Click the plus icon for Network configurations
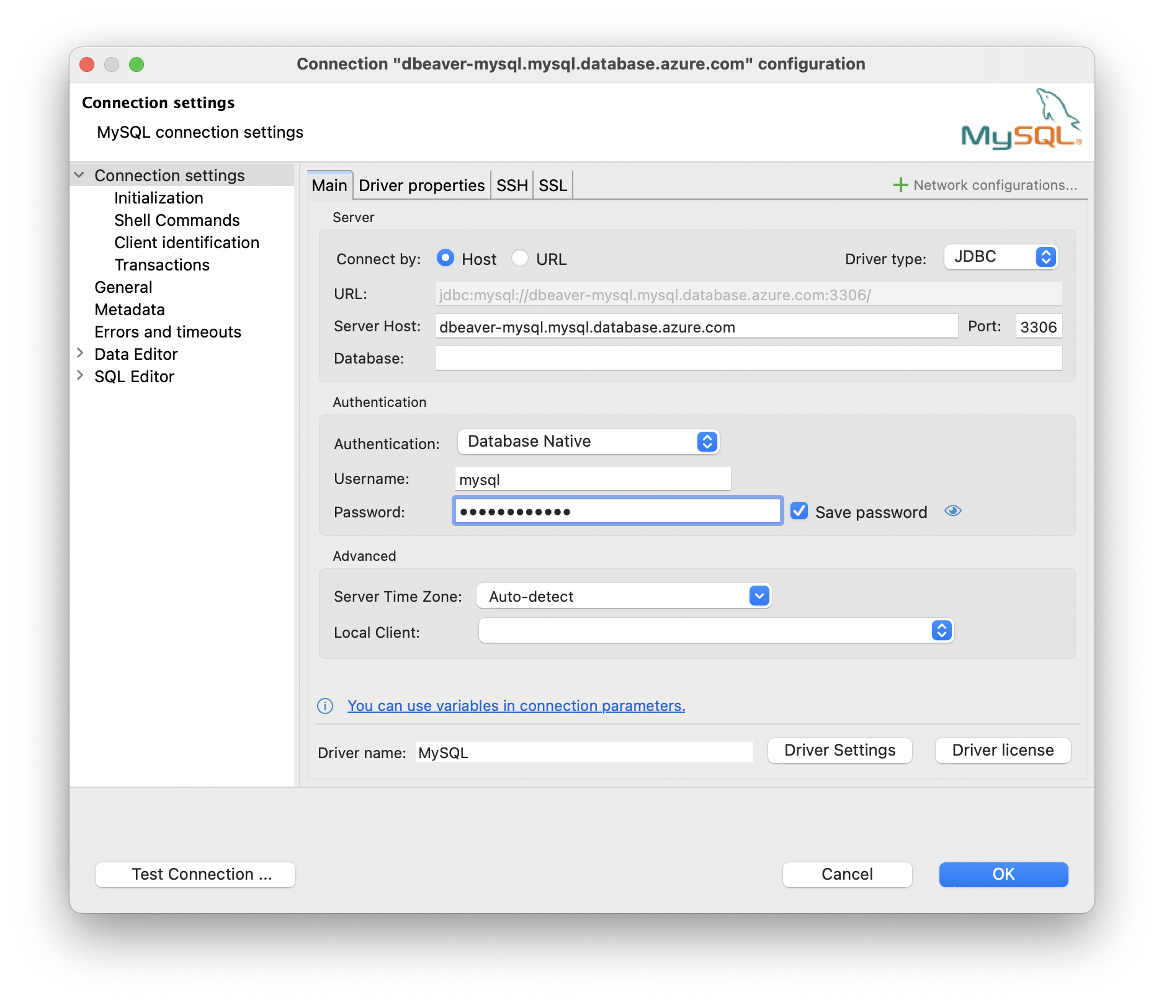Image resolution: width=1164 pixels, height=1005 pixels. click(x=900, y=184)
